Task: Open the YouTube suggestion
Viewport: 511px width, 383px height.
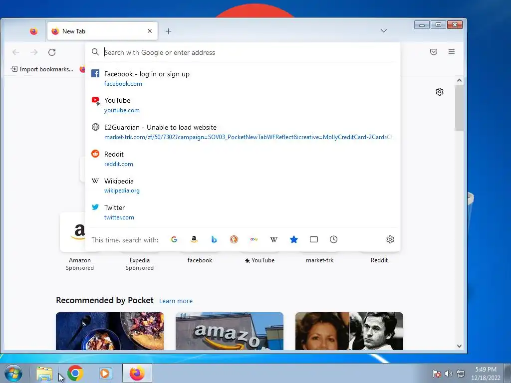Action: coord(243,105)
